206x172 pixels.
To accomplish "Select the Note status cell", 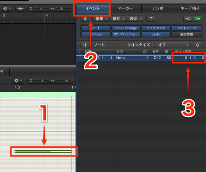I will coord(120,58).
